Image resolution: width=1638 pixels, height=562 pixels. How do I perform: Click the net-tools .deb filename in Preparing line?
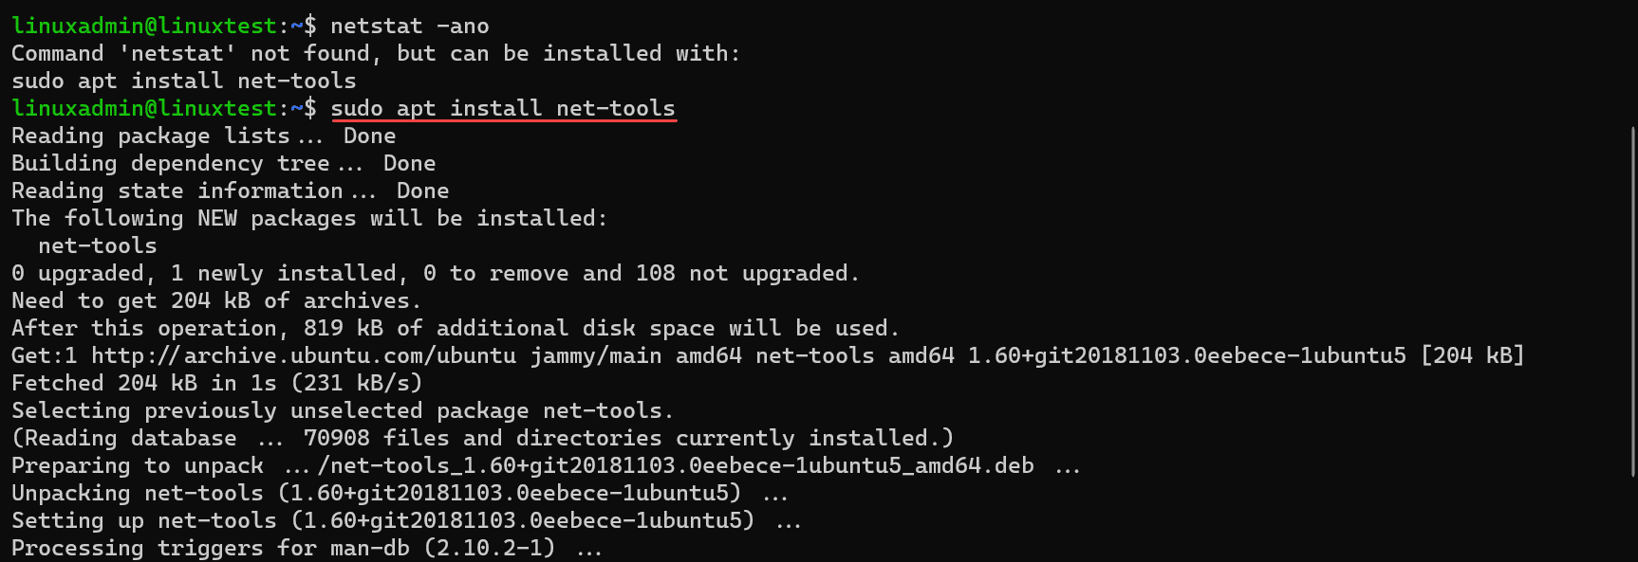tap(676, 466)
